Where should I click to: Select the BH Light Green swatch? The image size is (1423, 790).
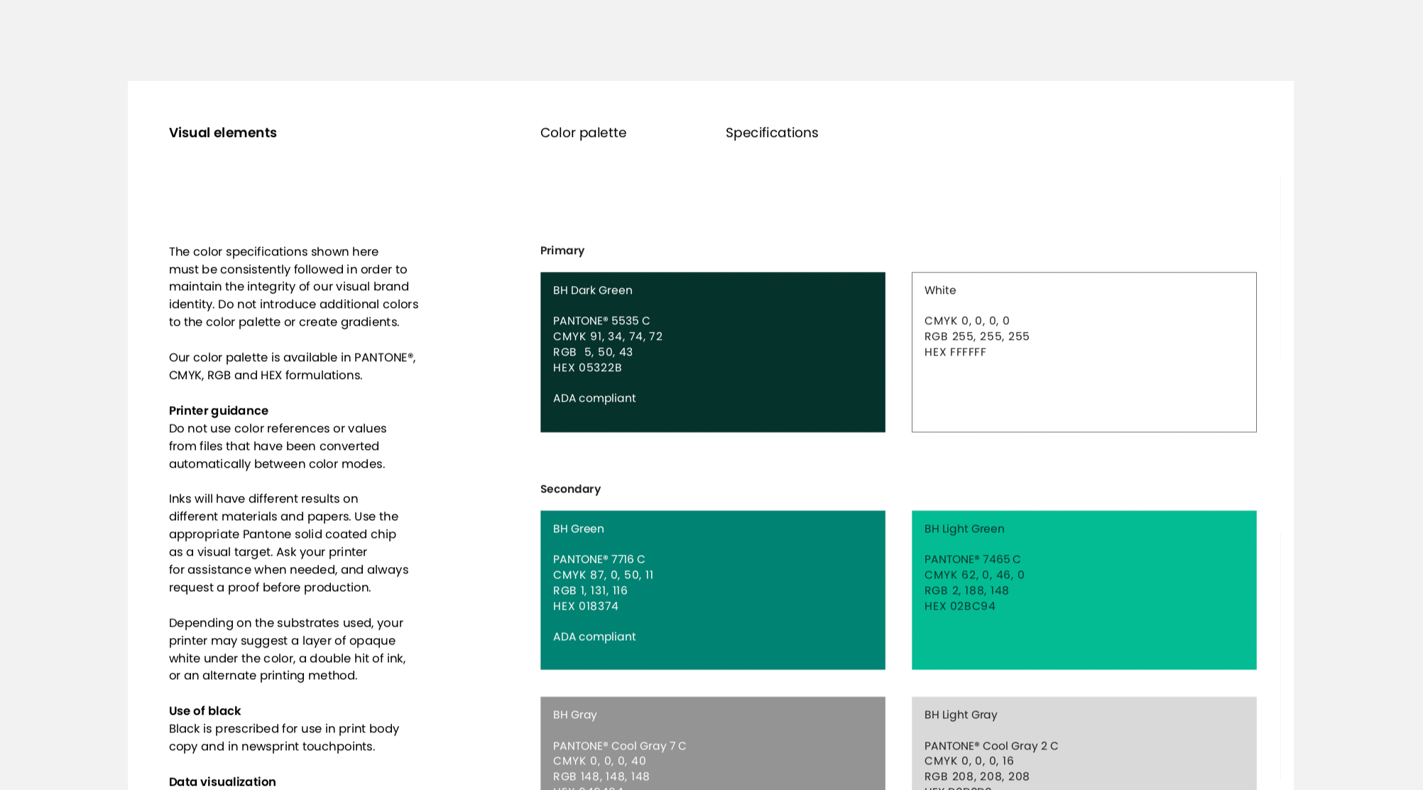point(1084,590)
